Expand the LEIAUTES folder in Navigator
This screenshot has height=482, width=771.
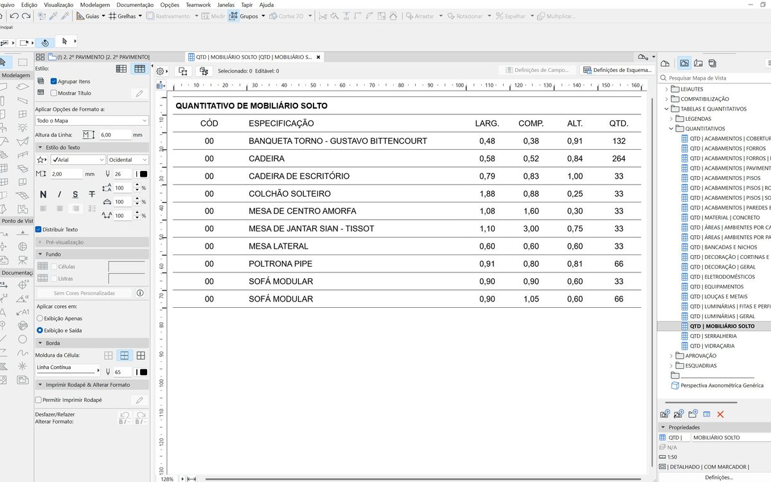[x=666, y=89]
